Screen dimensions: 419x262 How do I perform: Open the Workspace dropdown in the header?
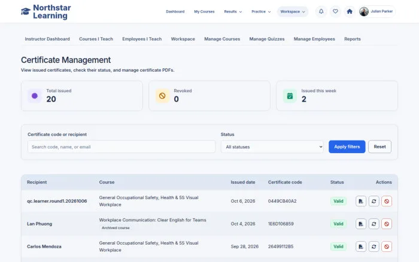tap(293, 12)
